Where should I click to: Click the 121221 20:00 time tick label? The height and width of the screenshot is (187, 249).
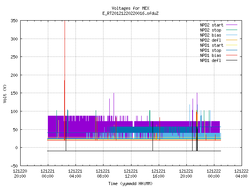pyautogui.click(x=186, y=174)
